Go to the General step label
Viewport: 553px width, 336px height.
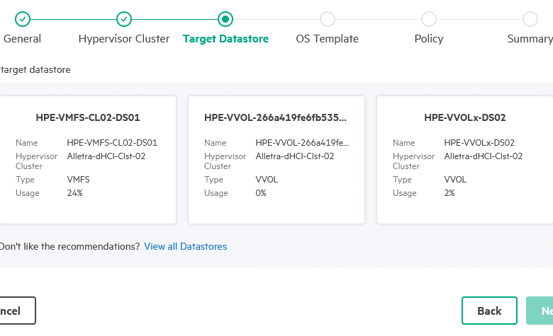click(x=22, y=39)
